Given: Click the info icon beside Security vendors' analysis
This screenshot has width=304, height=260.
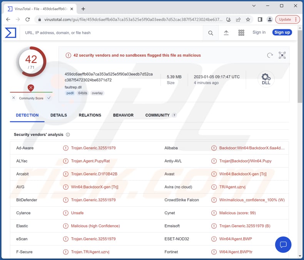Looking at the screenshot, I should point(68,135).
